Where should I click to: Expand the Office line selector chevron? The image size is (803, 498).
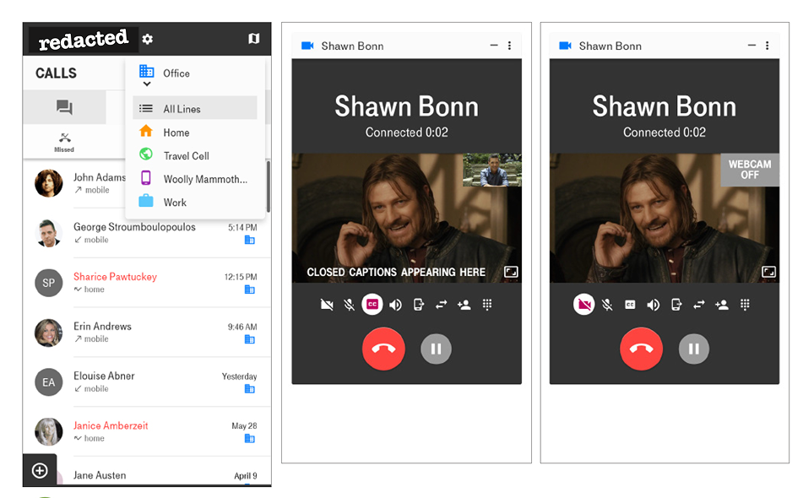tap(146, 84)
